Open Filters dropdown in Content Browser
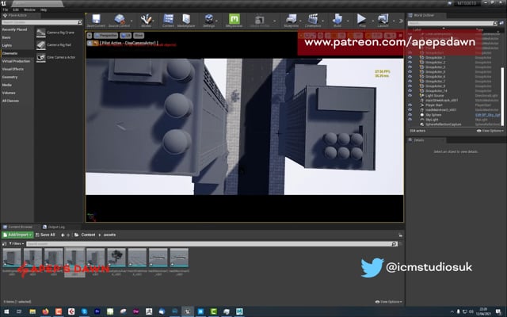Screen dimensions: 507x317 point(16,243)
